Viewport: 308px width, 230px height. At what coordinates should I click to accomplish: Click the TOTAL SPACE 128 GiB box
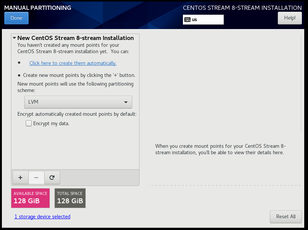[x=70, y=198]
